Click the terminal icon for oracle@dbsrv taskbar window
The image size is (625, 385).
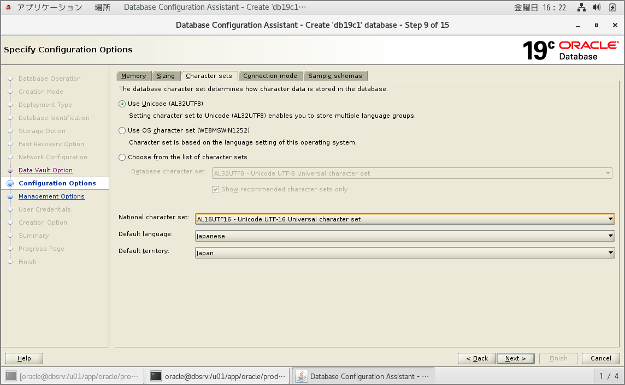tap(156, 376)
